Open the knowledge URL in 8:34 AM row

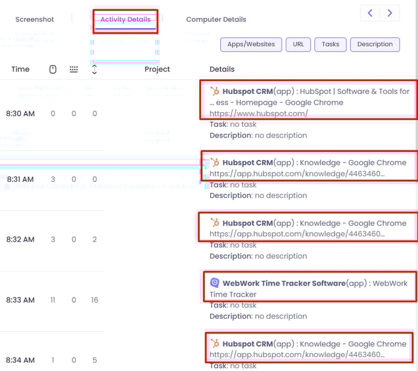coord(297,355)
